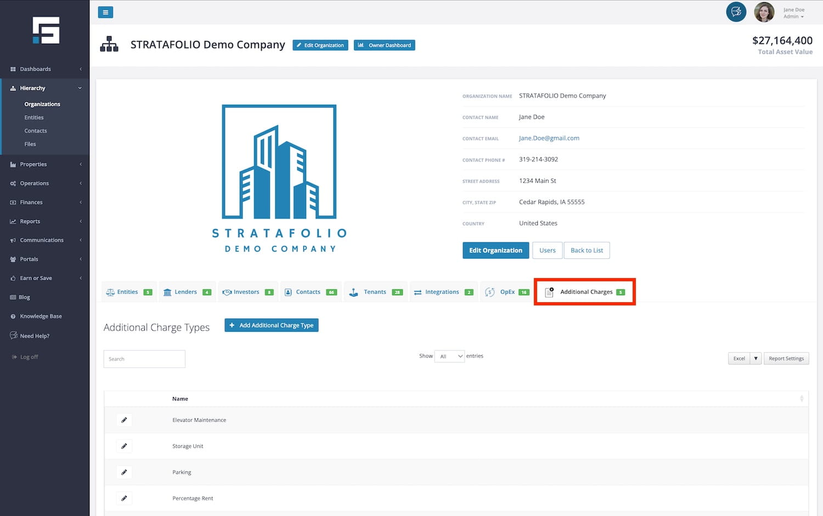The width and height of the screenshot is (823, 516).
Task: Click the STRATAFOLIO logo in sidebar
Action: 46,31
